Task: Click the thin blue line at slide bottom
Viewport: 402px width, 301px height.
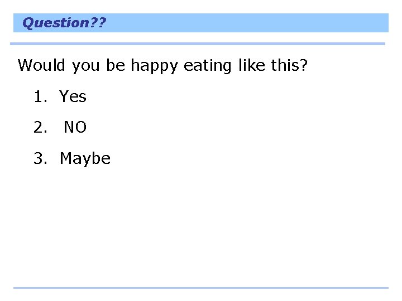Action: tap(201, 288)
